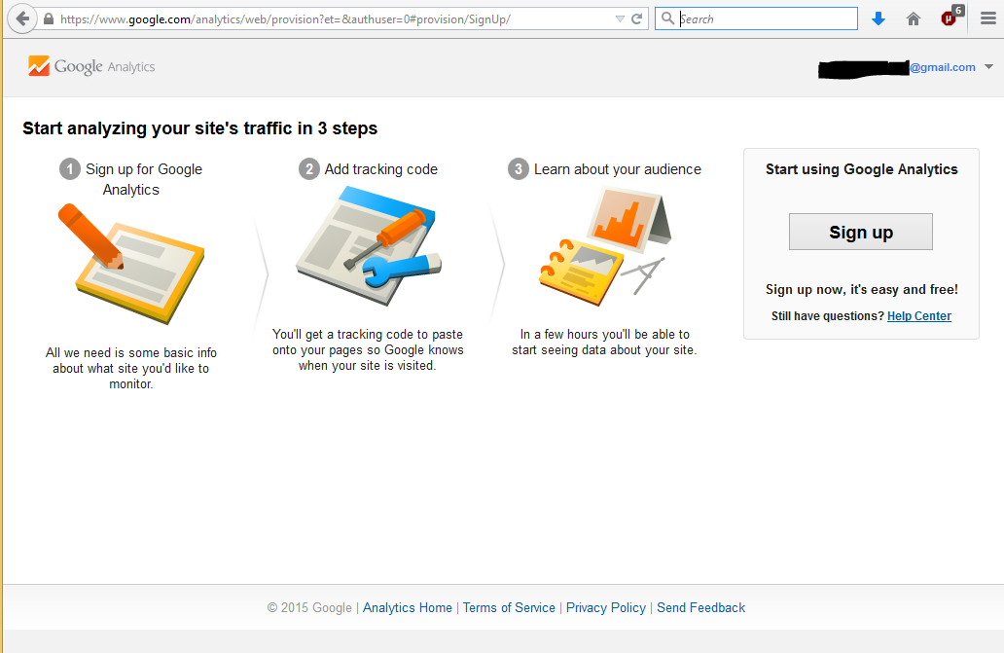This screenshot has height=653, width=1004.
Task: Click the audience charts illustration
Action: pyautogui.click(x=605, y=242)
